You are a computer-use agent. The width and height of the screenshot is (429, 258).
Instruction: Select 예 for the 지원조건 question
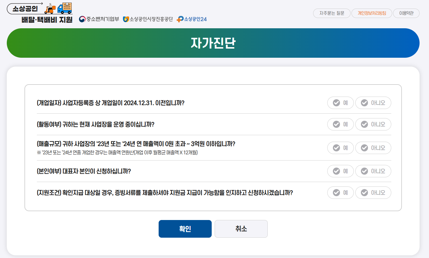(x=340, y=193)
